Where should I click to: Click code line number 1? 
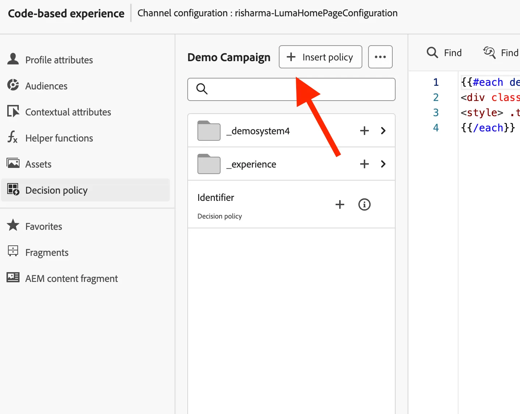[436, 82]
